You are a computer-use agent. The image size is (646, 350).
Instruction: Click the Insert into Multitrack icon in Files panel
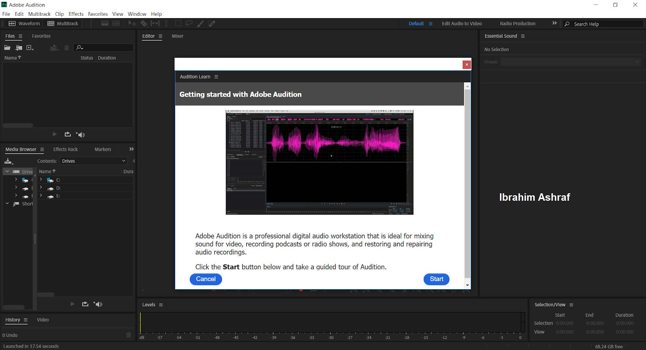54,48
